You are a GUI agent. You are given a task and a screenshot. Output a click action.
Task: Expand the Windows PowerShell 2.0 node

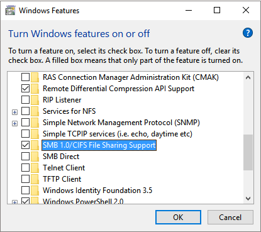(x=14, y=202)
